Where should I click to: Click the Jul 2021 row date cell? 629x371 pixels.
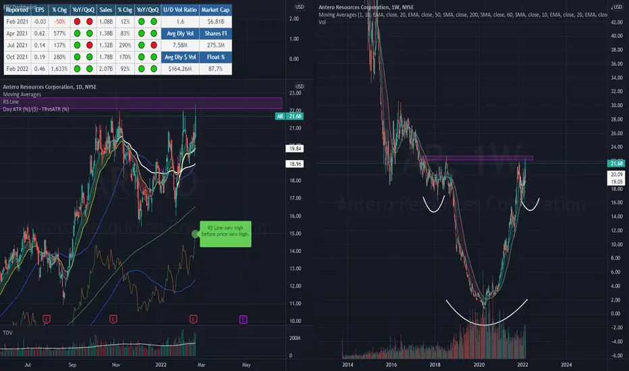(18, 45)
